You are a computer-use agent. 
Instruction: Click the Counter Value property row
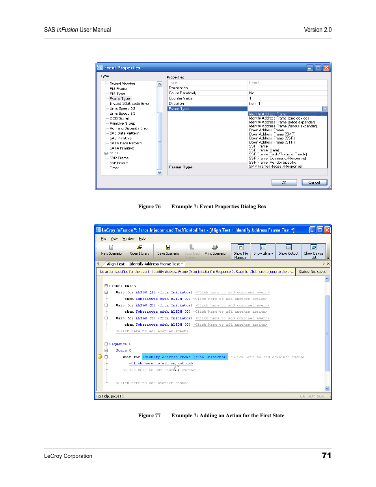point(248,98)
